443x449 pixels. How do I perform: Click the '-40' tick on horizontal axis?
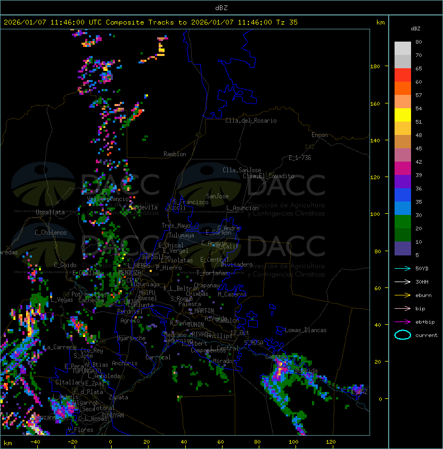coord(35,442)
